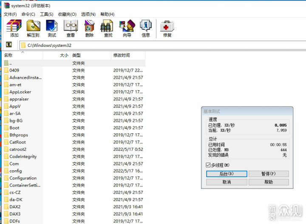Viewport: 306px width, 224px height.
Task: Click the dialog Help (帮助) button
Action: click(269, 182)
